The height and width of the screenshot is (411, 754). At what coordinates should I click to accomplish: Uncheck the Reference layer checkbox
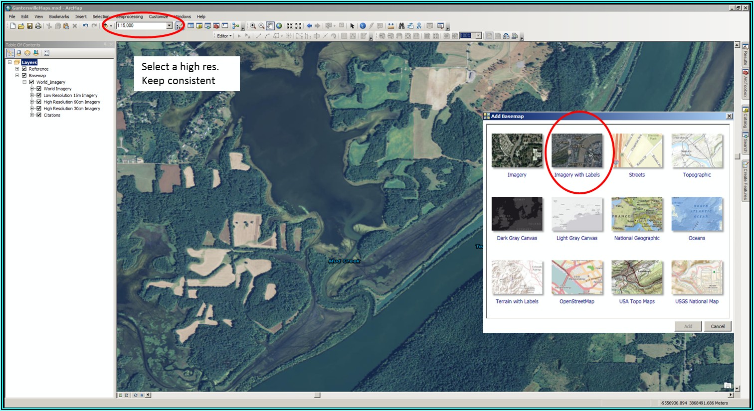tap(24, 69)
